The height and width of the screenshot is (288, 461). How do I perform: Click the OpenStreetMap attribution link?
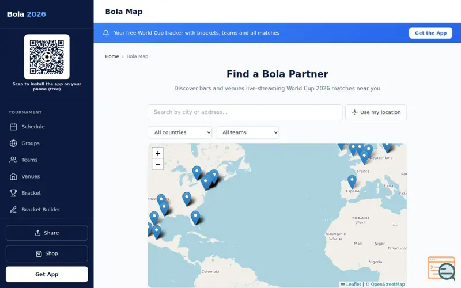click(x=387, y=284)
